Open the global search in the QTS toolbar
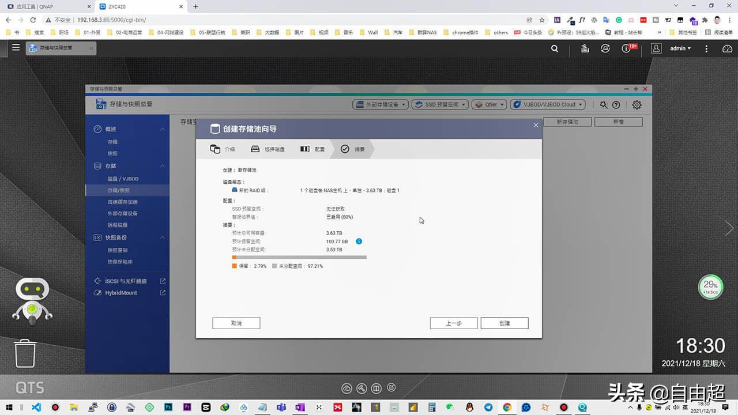738x415 pixels. pos(553,48)
